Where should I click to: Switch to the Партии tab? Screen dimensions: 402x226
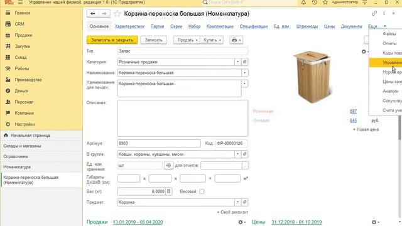click(157, 26)
